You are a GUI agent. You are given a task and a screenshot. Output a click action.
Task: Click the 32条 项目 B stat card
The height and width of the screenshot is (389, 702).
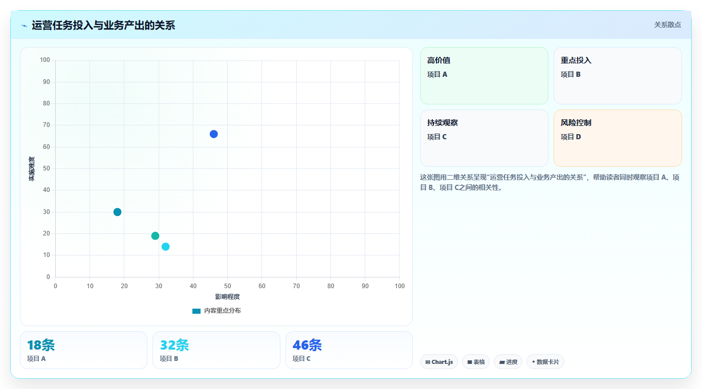pos(216,350)
